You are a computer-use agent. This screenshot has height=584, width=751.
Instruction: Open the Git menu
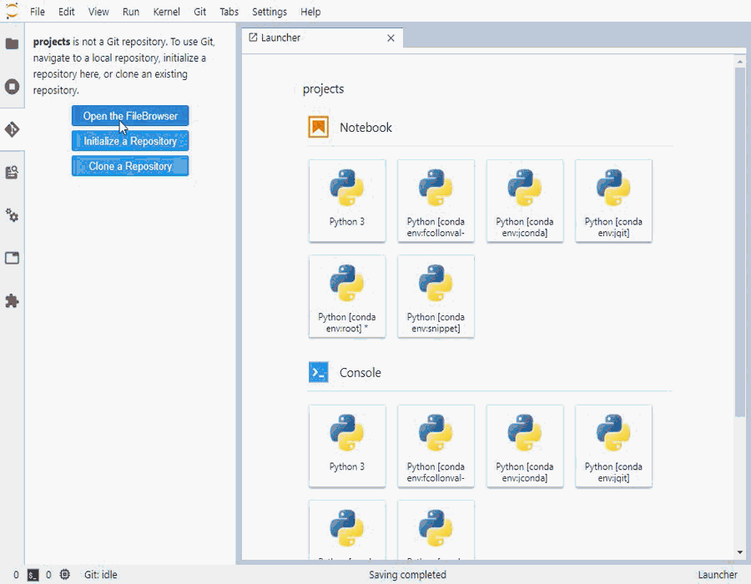tap(199, 12)
